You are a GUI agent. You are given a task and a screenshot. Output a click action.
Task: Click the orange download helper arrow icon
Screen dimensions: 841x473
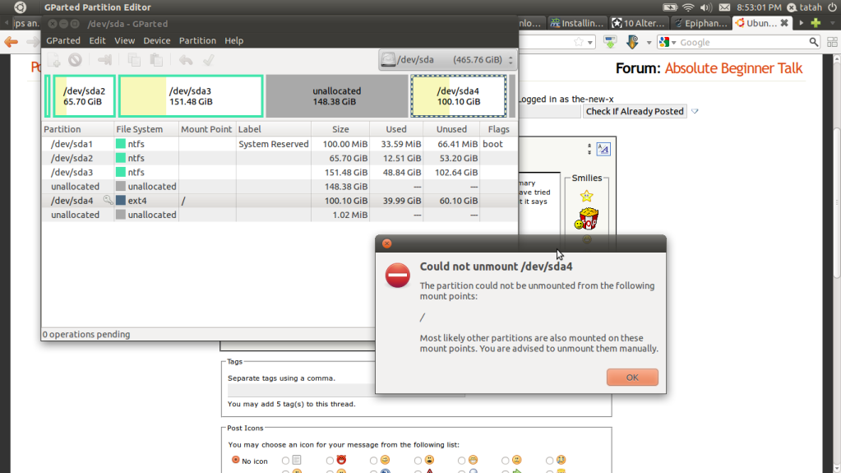tap(632, 42)
